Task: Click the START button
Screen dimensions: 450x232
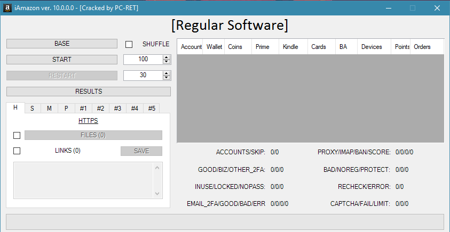Action: point(62,60)
